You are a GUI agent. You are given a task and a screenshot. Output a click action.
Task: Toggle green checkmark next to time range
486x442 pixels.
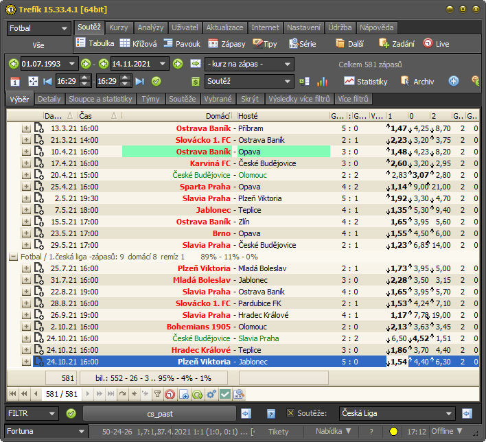157,82
